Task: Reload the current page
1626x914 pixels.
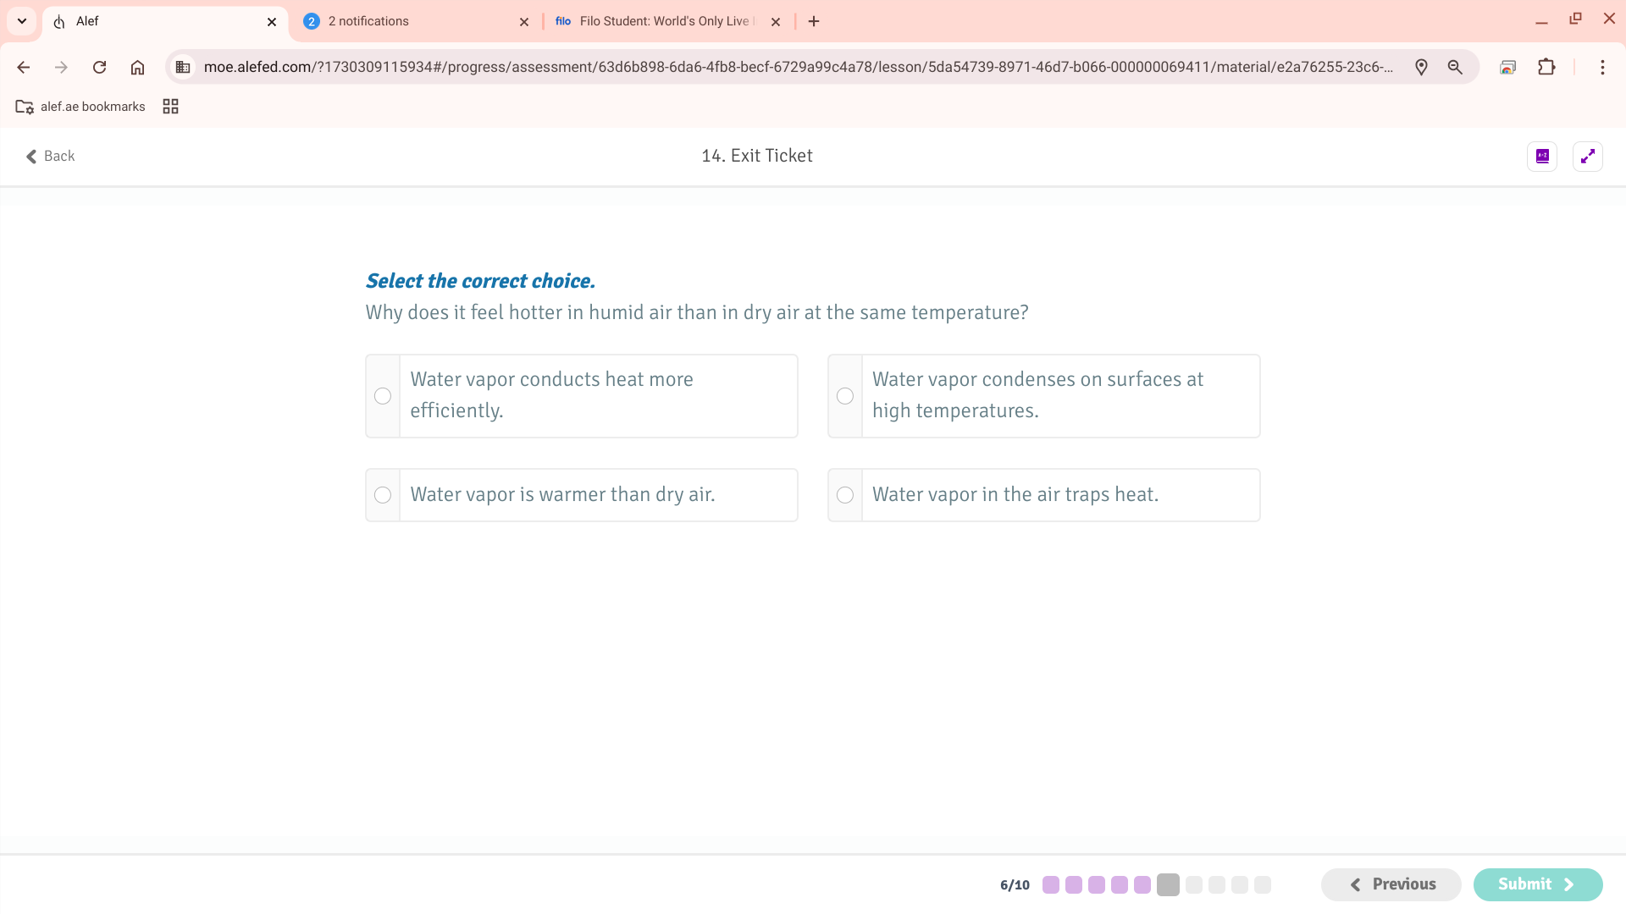Action: pos(99,68)
